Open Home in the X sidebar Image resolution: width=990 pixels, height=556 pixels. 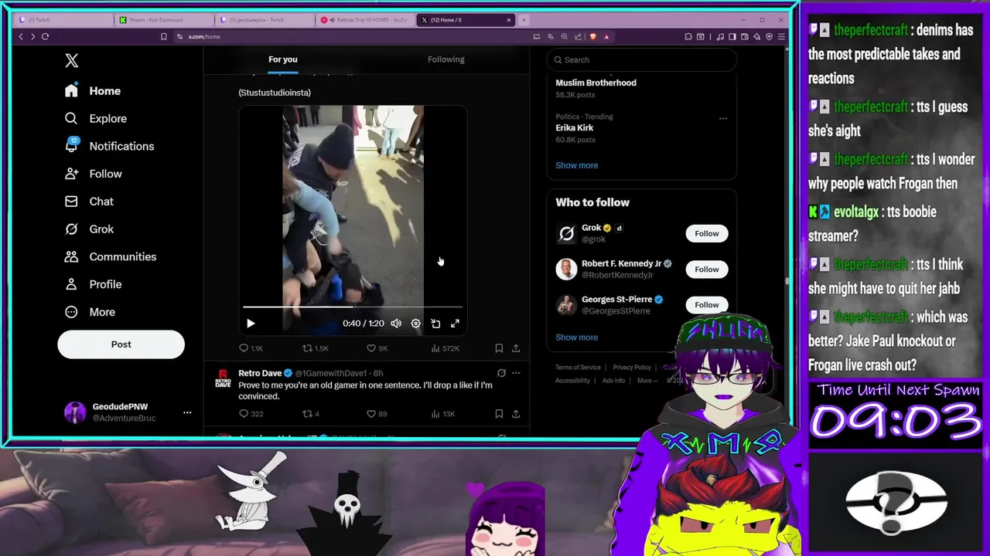(x=93, y=91)
